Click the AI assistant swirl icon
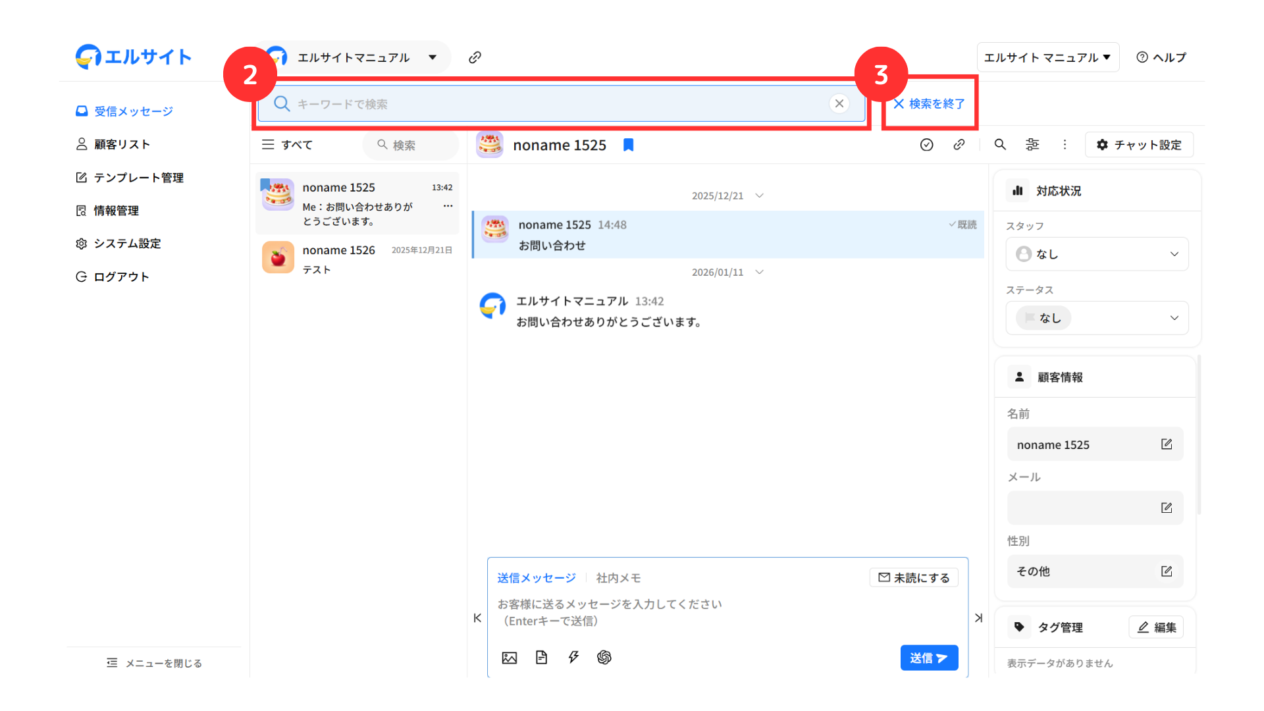 [x=604, y=658]
